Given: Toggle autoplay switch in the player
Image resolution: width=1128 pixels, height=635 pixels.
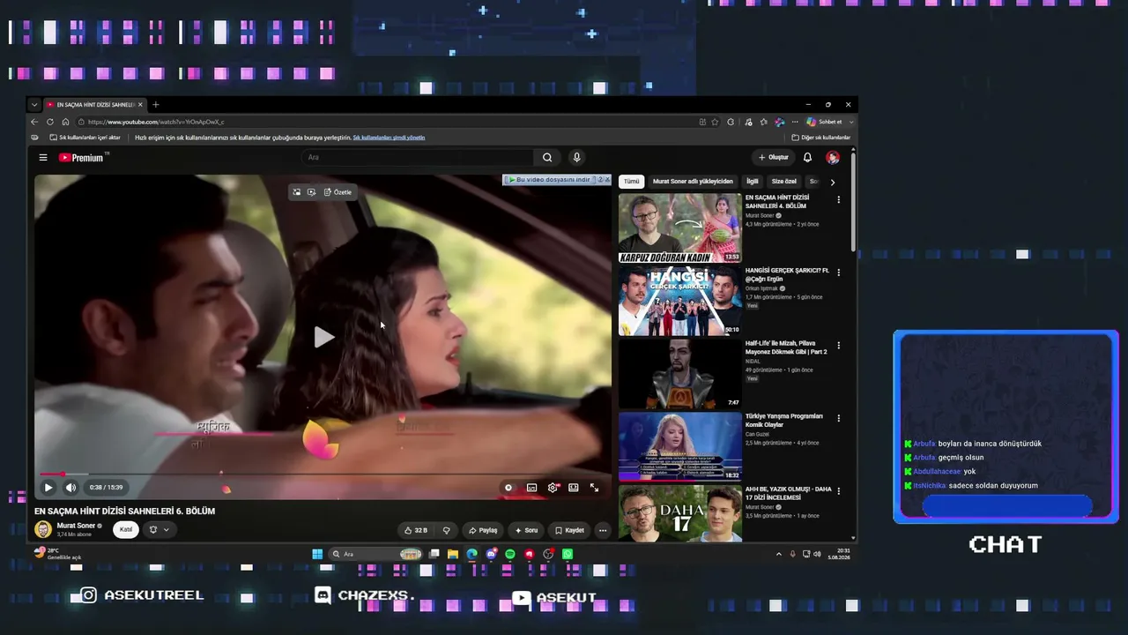Looking at the screenshot, I should pos(508,488).
